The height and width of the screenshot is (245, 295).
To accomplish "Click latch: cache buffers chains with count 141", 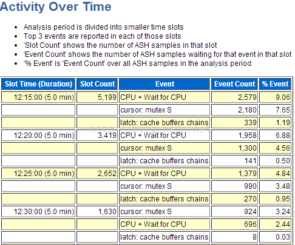I will (164, 161).
